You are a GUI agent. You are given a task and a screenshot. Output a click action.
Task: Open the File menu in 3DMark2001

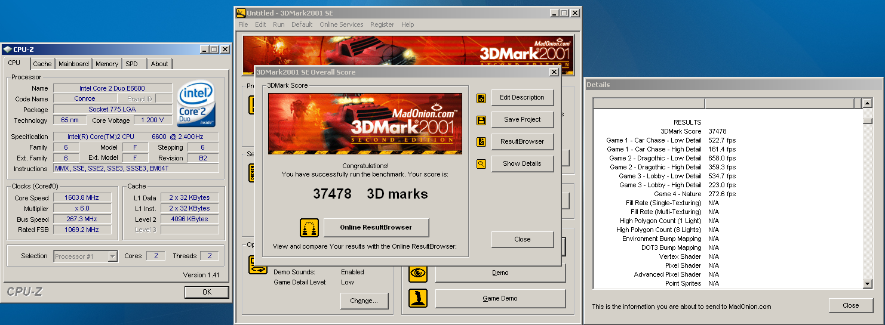click(243, 24)
